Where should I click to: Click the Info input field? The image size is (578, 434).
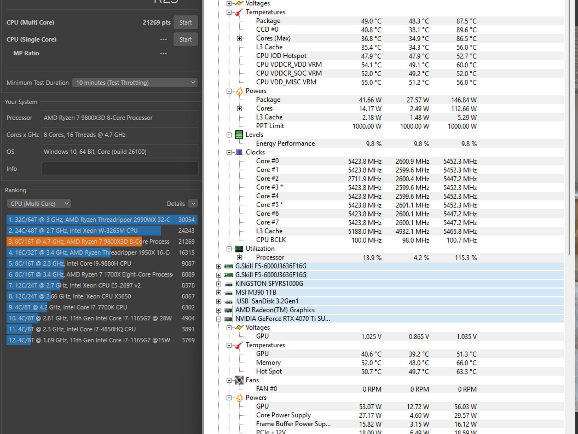[x=120, y=169]
